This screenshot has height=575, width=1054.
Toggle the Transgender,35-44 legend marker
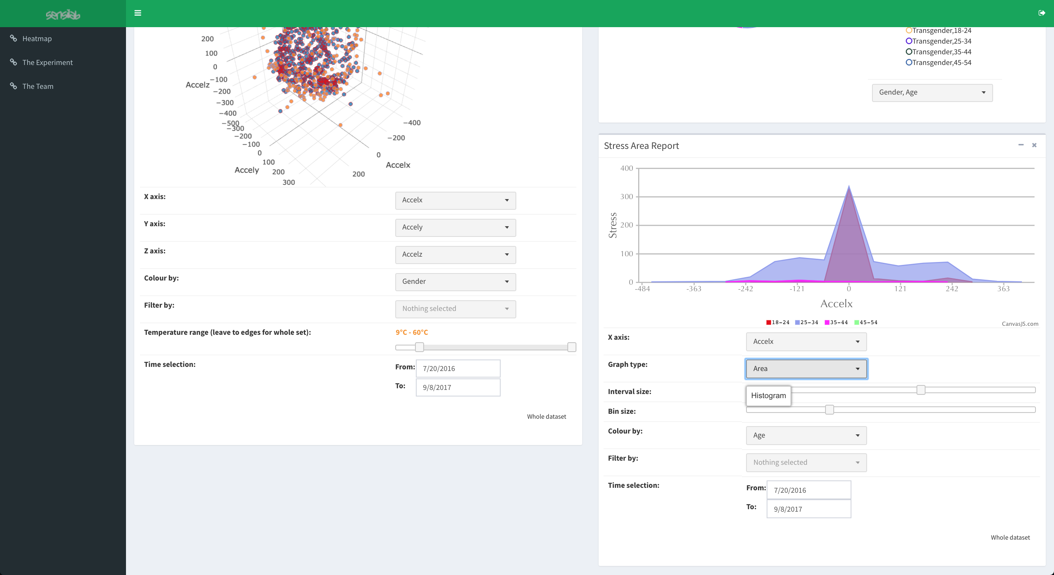[x=909, y=52]
